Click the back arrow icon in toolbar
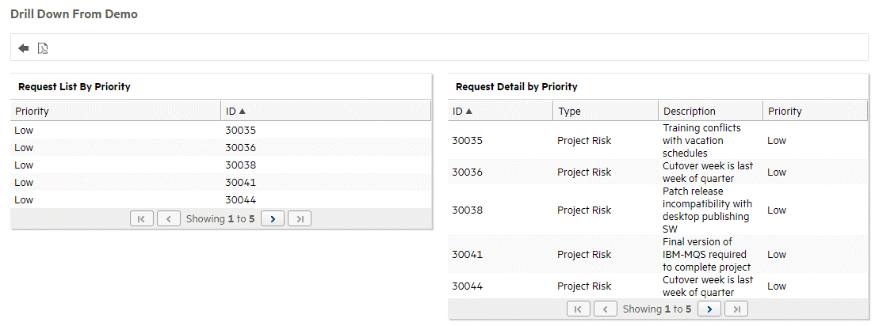Viewport: 879px width, 326px height. 24,48
